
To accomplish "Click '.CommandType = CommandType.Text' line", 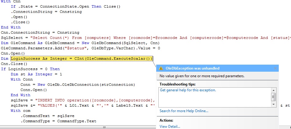I will [59, 121].
